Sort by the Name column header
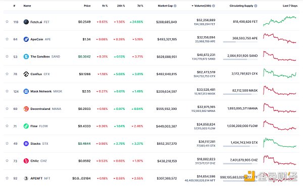The width and height of the screenshot is (303, 187). point(27,6)
